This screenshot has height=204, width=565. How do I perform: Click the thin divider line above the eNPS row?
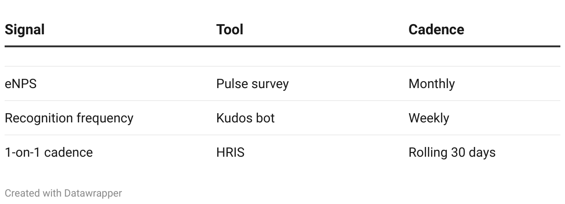(282, 66)
